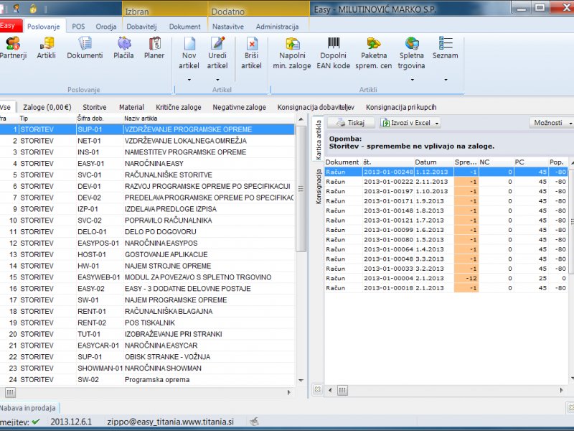
Task: Switch to the Administracija ribbon tab
Action: tap(277, 26)
